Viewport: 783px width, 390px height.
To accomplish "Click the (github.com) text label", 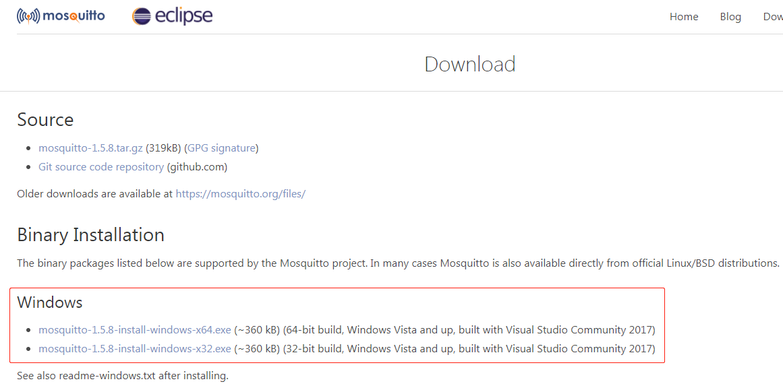I will [197, 166].
